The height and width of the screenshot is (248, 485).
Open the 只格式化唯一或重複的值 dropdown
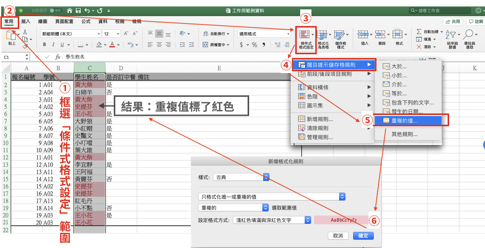[272, 197]
